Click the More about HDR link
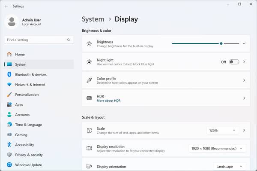 108,101
